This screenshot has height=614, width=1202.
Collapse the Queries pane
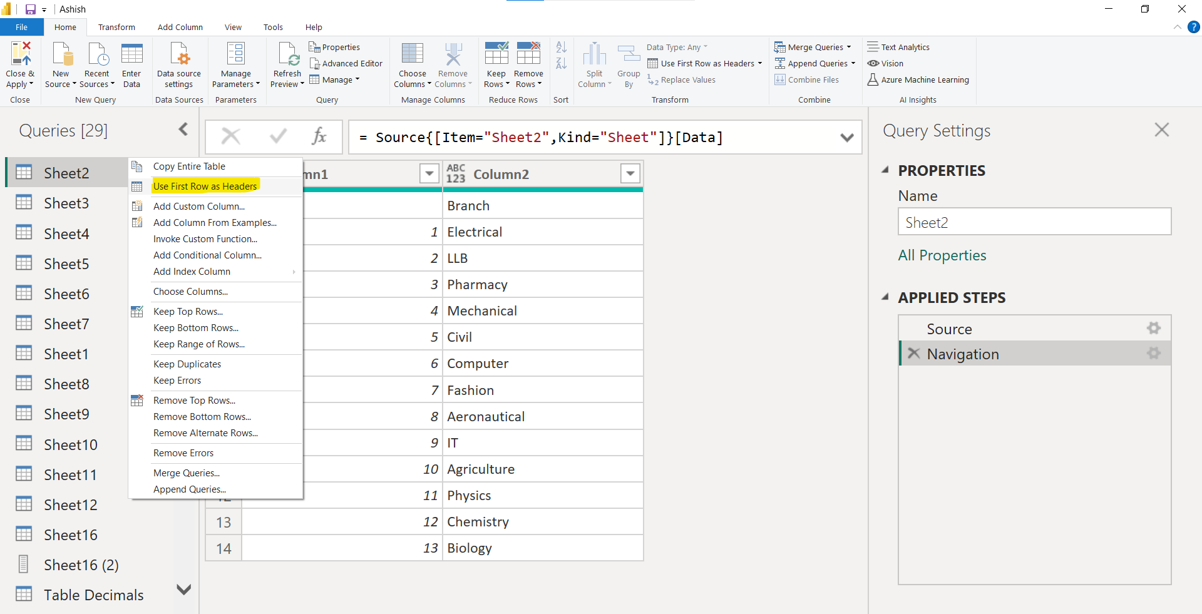[182, 130]
